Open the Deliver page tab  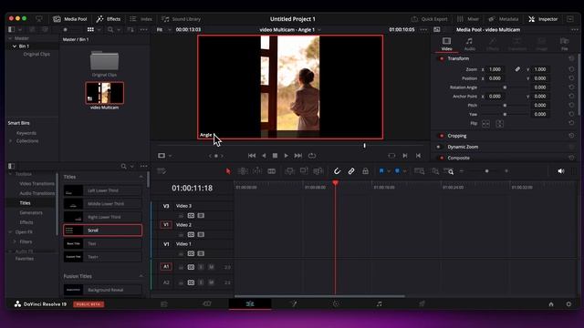pyautogui.click(x=422, y=303)
